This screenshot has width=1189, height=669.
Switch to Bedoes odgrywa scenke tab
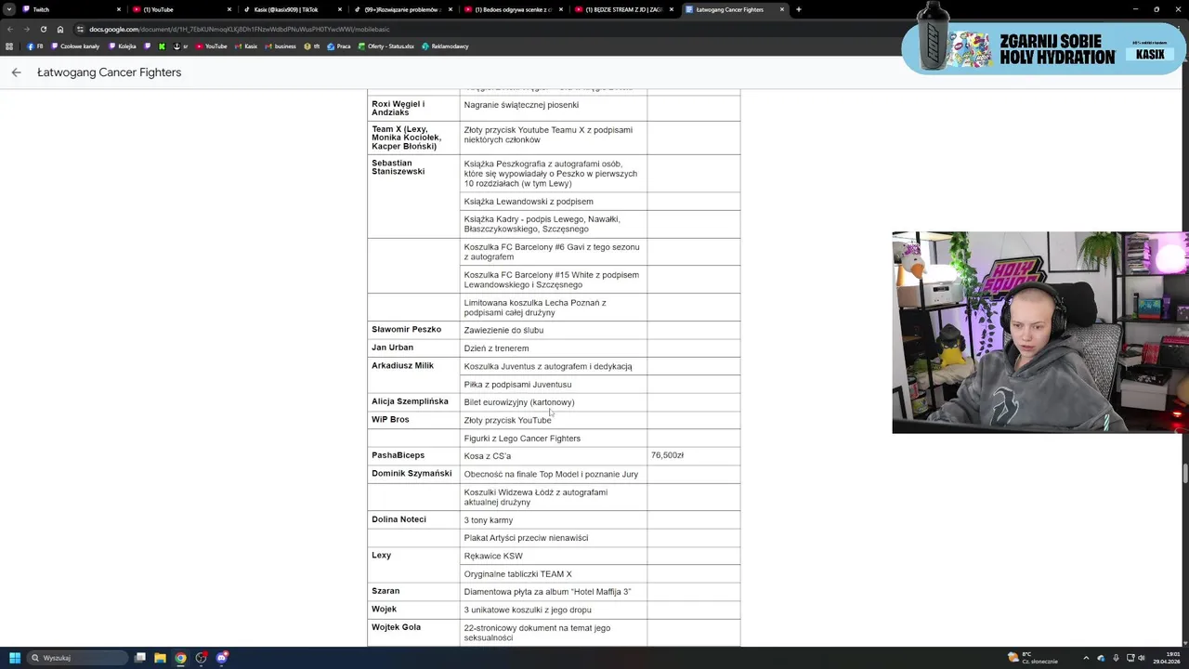point(512,9)
